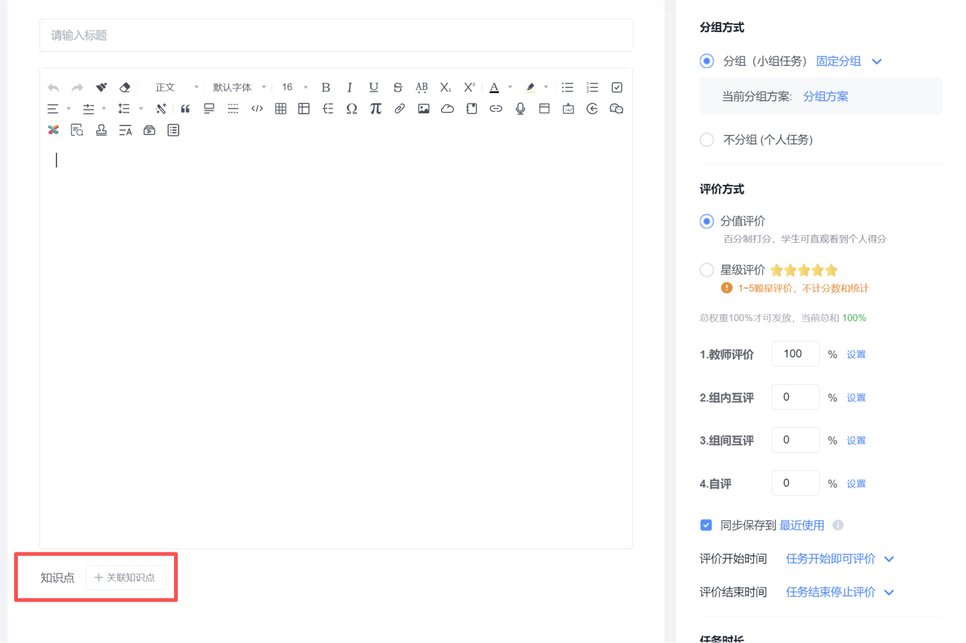Apply font color with underlined A
Image resolution: width=966 pixels, height=643 pixels.
pos(494,87)
